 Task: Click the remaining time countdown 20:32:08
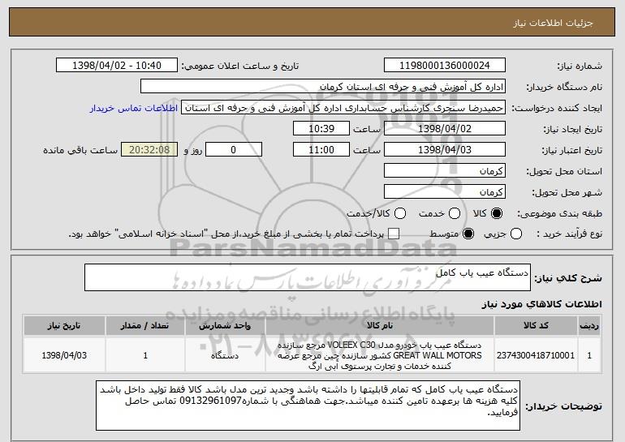coord(149,150)
